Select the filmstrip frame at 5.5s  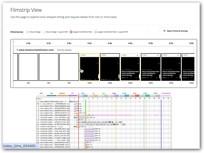point(171,67)
